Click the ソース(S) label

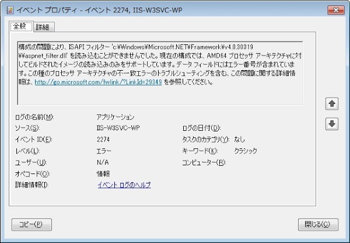click(27, 128)
